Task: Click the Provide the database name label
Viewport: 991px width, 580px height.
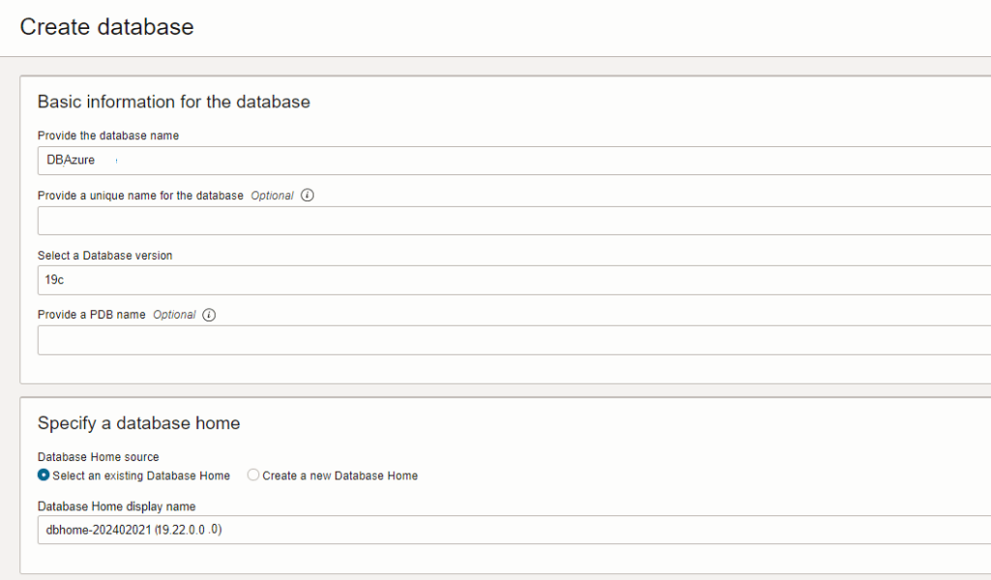Action: pyautogui.click(x=108, y=136)
